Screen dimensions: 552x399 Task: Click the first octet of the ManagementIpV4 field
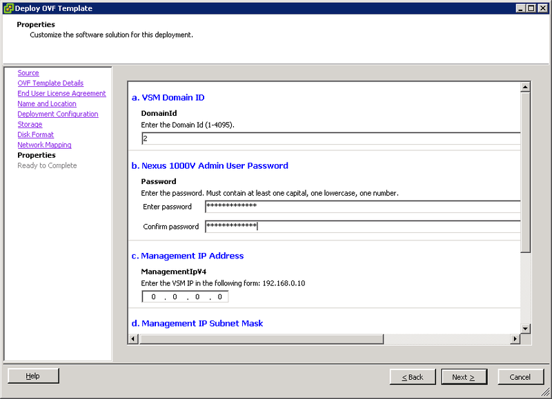[x=152, y=296]
